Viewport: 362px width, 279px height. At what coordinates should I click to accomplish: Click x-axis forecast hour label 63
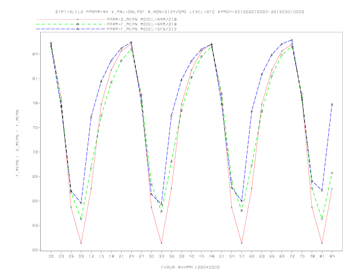pos(262,256)
